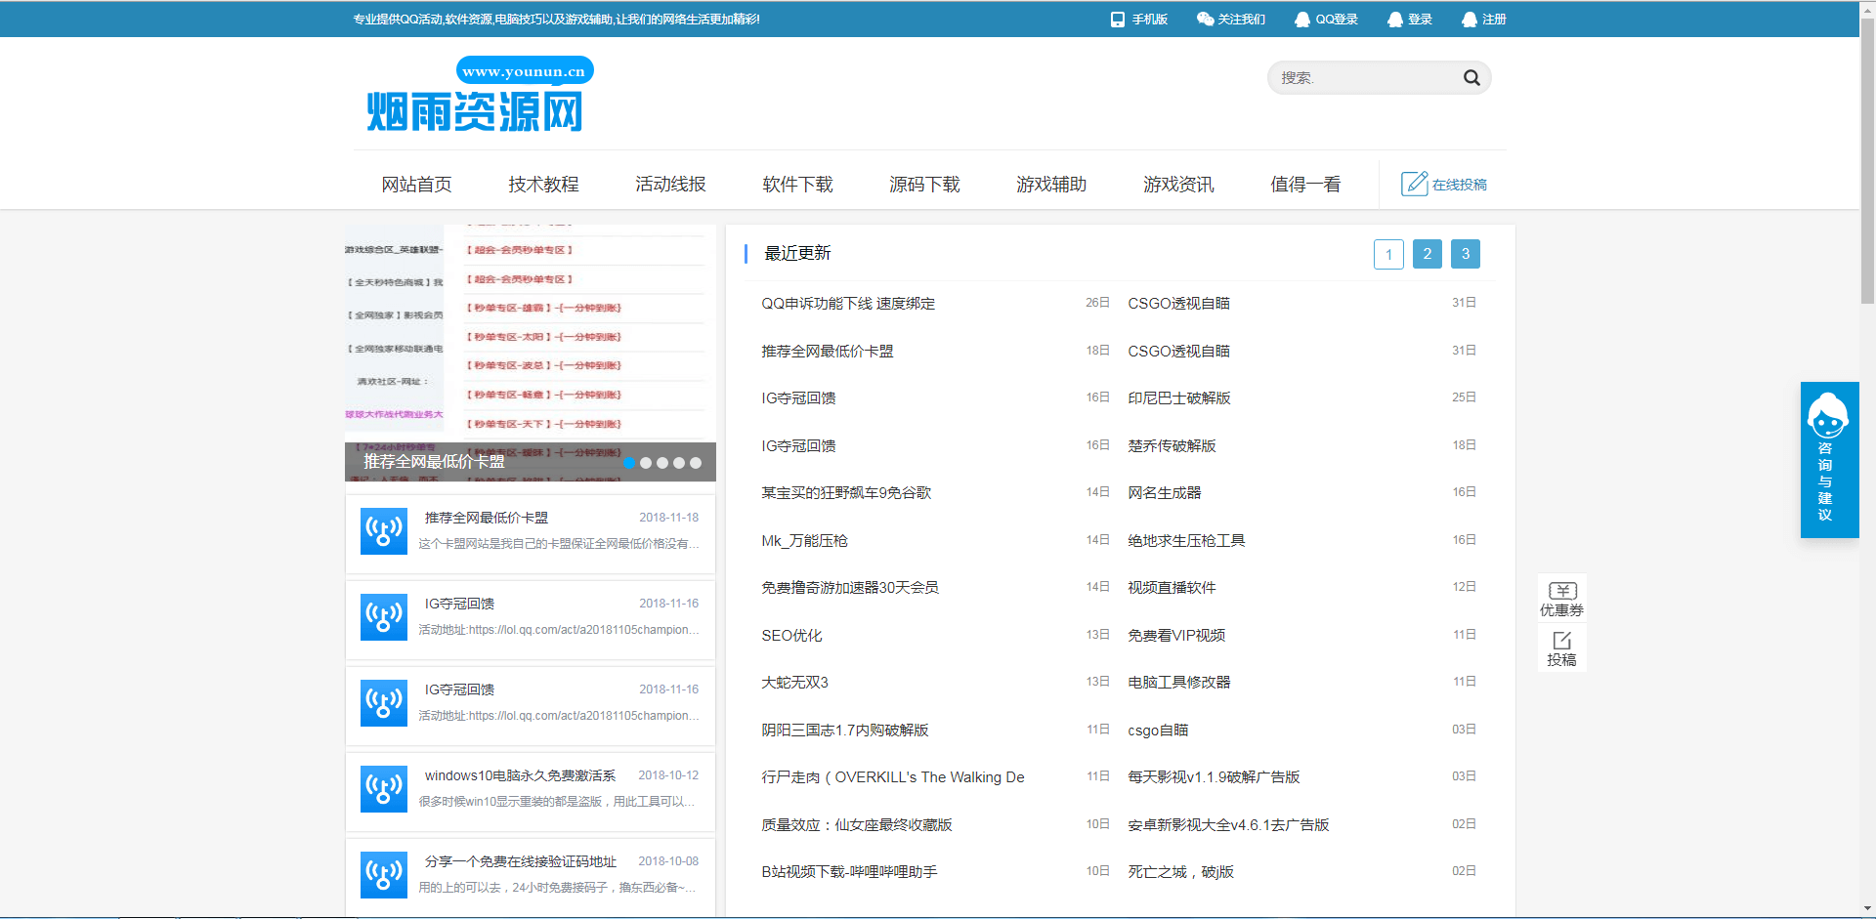Click the CSGO透视自瞄 link
This screenshot has height=919, width=1876.
click(1178, 303)
